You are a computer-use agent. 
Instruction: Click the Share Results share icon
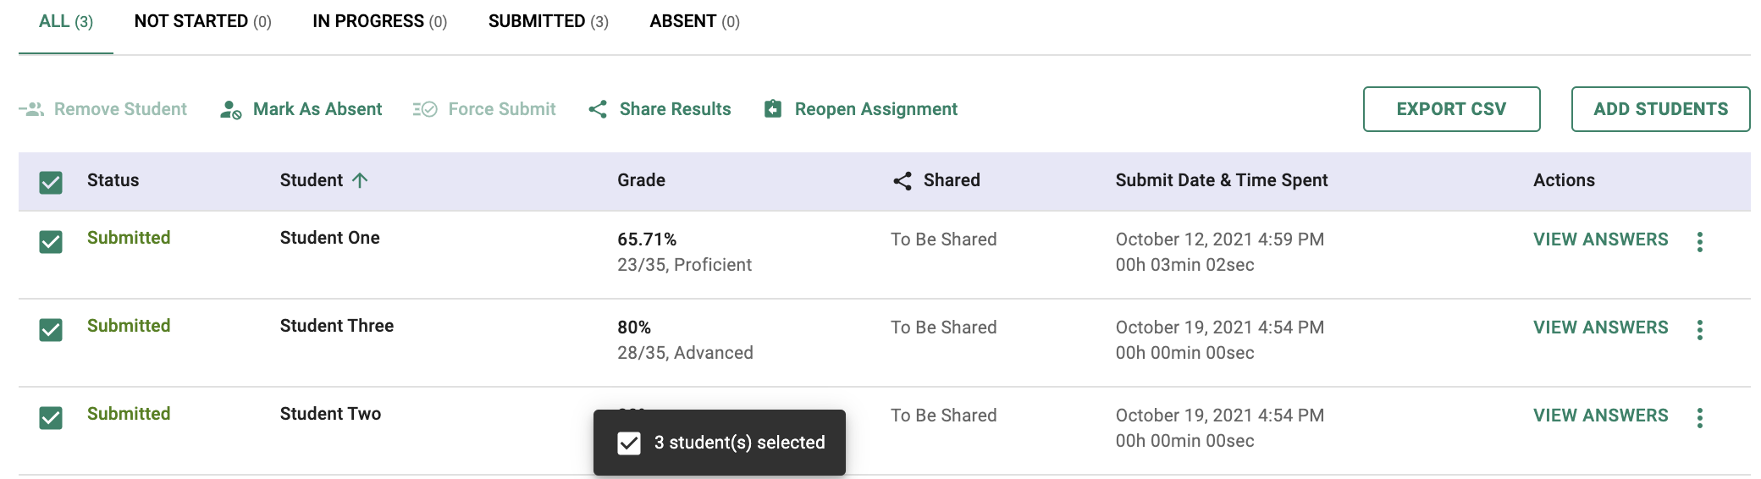tap(598, 109)
